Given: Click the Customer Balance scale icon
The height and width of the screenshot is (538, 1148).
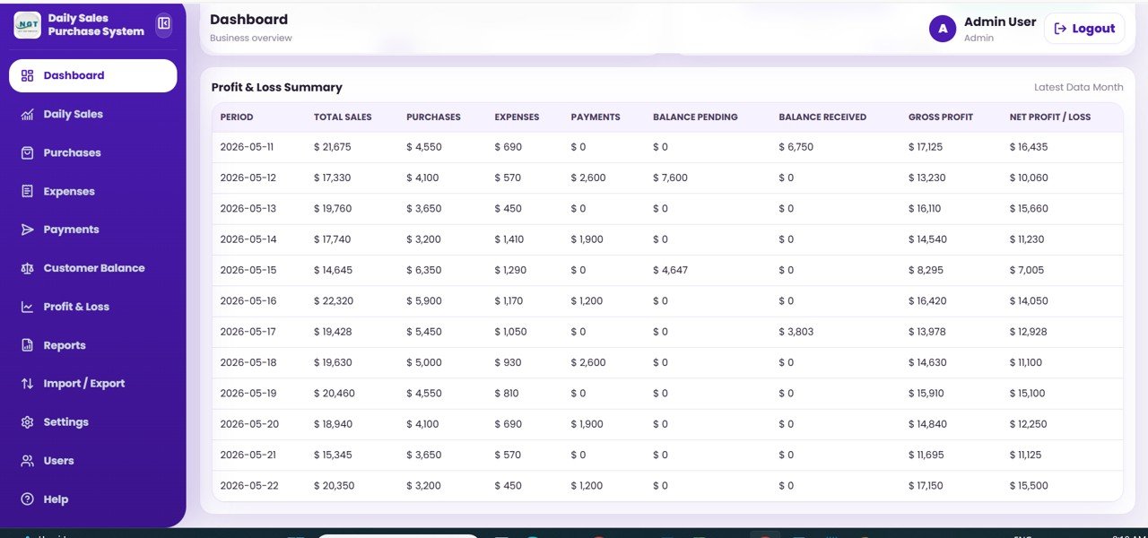Looking at the screenshot, I should [27, 268].
